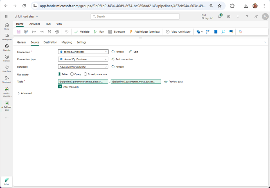Screen dimensions: 270x188
Task: Click the Save as icon in toolbar
Action: (x=26, y=32)
